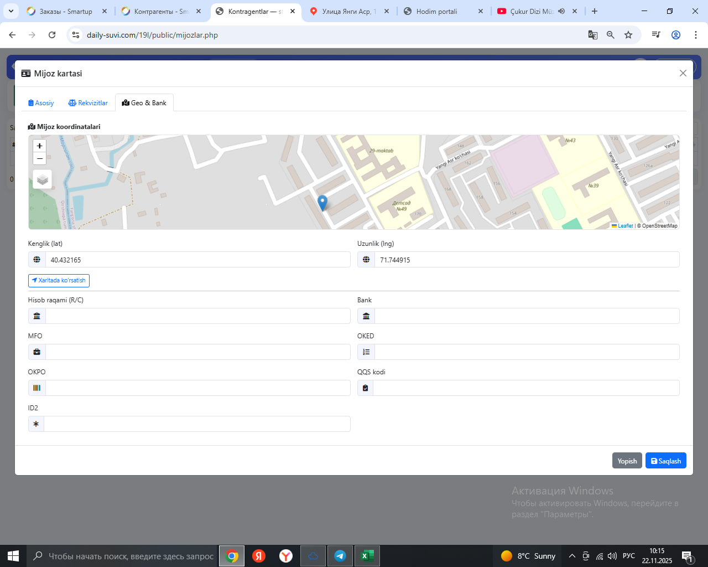Open the Google Translate page icon
The image size is (708, 567).
tap(593, 35)
